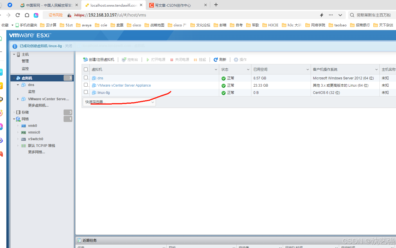Click the console (控制台) toolbar button
The height and width of the screenshot is (248, 396).
130,59
